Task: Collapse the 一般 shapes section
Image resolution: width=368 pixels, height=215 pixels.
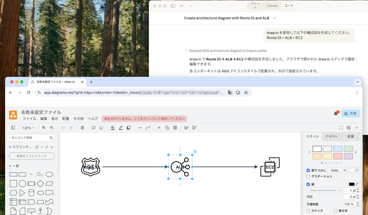Action: [10, 166]
